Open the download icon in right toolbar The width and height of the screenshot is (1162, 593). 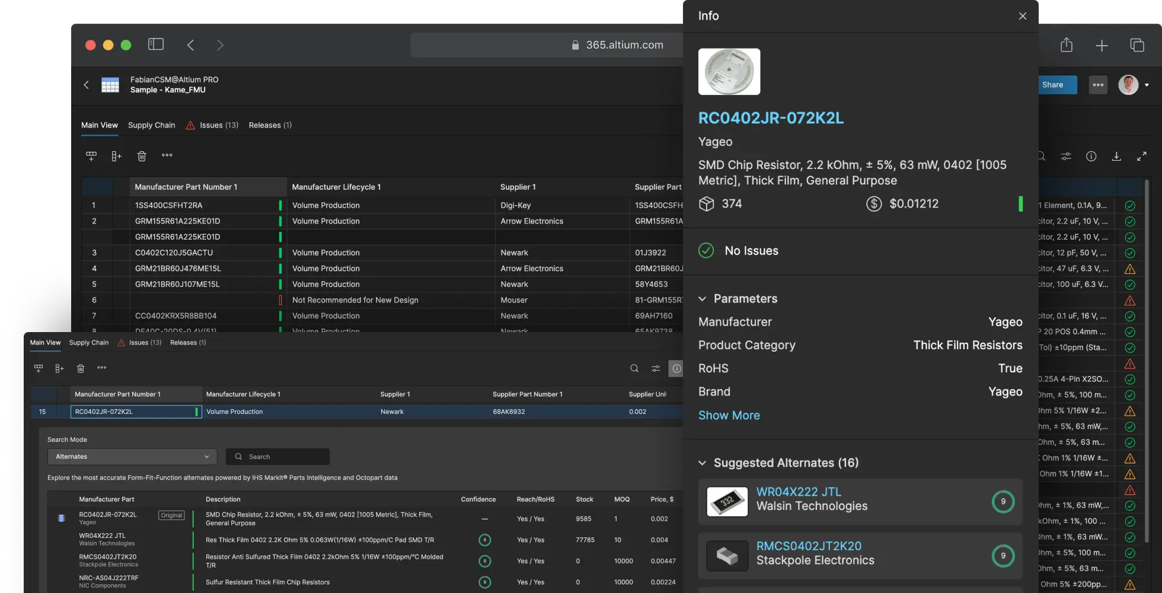coord(1116,157)
